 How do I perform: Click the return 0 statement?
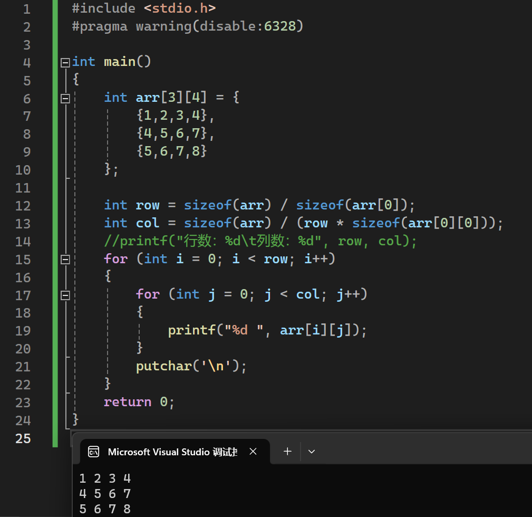[x=139, y=402]
